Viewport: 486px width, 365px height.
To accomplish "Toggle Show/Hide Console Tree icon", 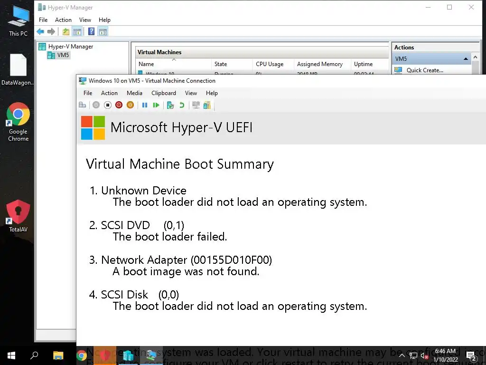I will tap(77, 31).
